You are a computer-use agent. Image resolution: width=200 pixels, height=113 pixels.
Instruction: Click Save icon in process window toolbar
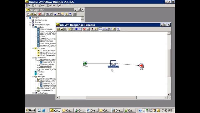point(62,29)
